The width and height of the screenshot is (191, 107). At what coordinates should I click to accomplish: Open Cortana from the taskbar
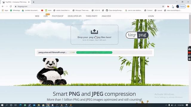click(x=11, y=105)
